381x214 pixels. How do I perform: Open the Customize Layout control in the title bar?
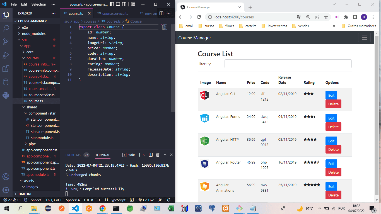pos(132,4)
